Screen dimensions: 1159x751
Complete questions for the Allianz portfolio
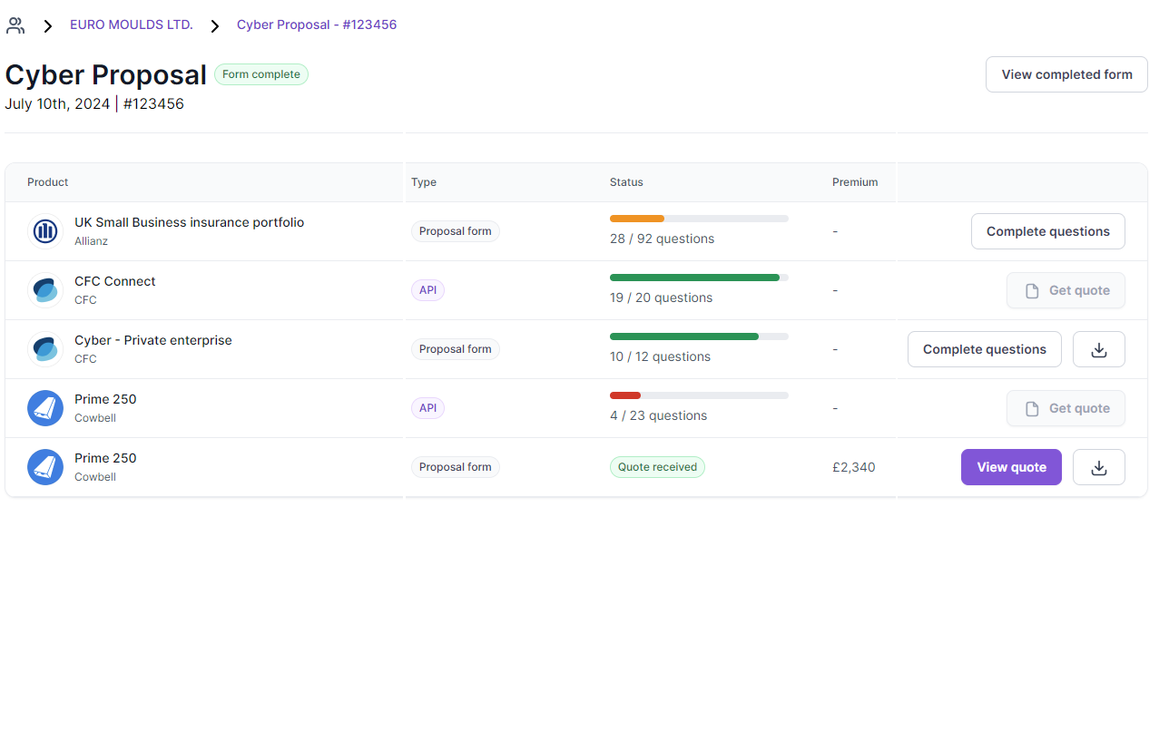(1047, 231)
